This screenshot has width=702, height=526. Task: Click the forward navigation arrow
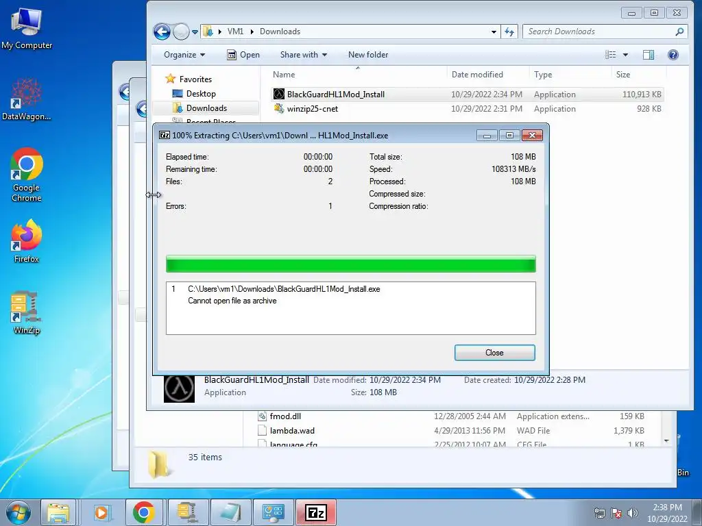[x=181, y=32]
